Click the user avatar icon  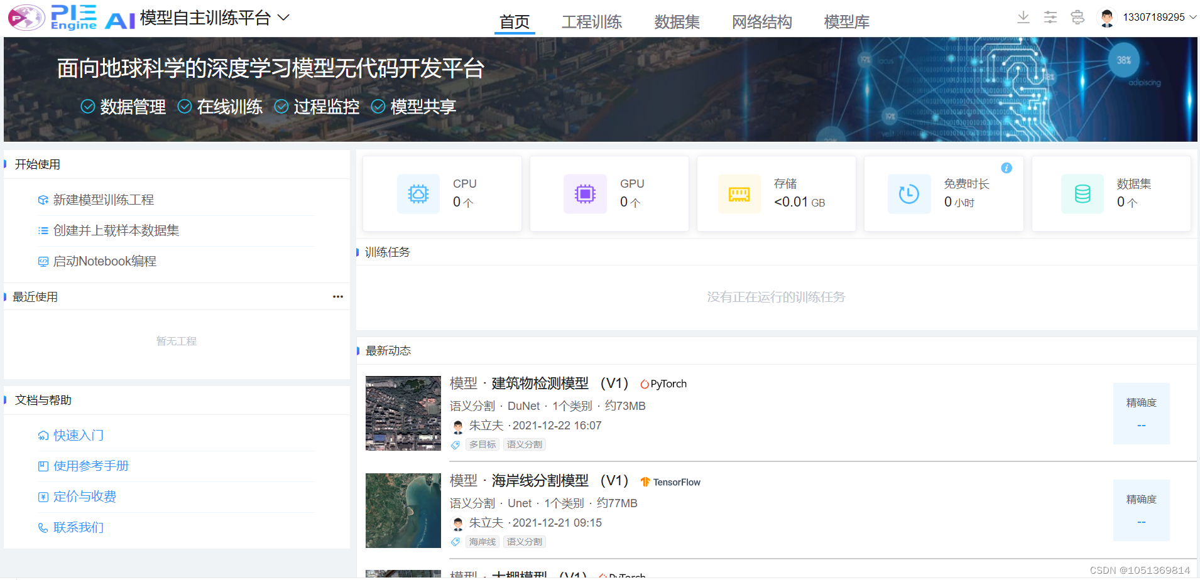pyautogui.click(x=1107, y=18)
